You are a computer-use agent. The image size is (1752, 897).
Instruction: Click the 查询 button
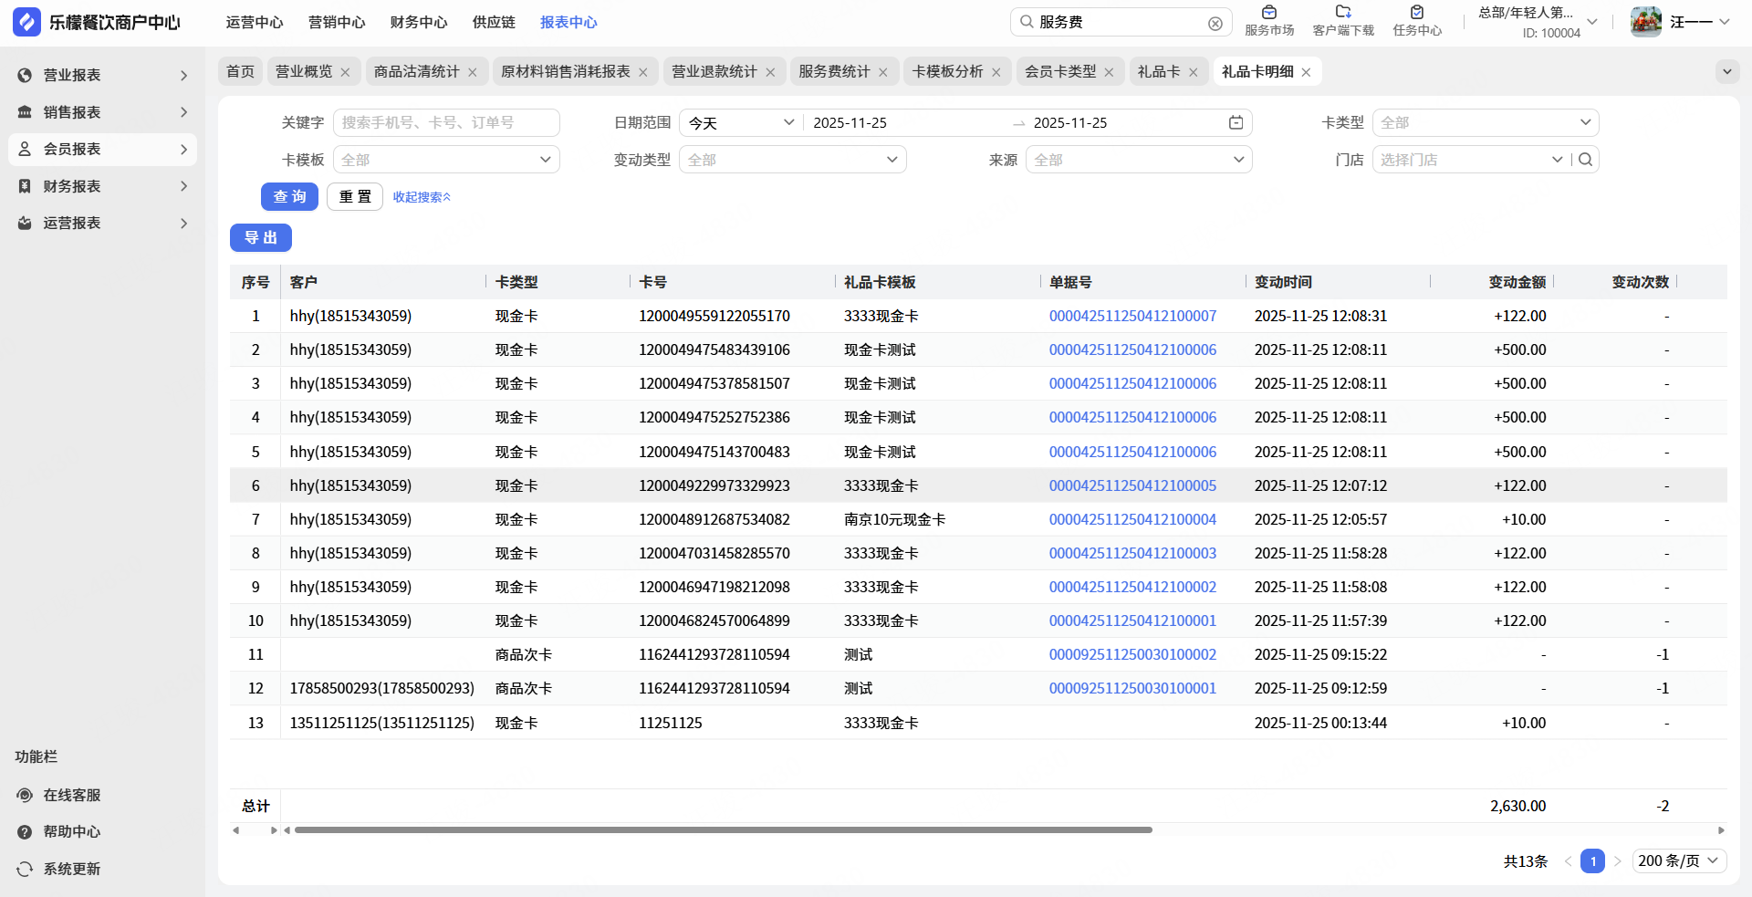[x=289, y=197]
